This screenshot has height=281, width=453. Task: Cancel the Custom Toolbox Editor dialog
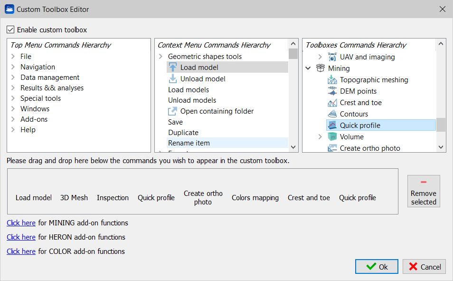[x=424, y=267]
